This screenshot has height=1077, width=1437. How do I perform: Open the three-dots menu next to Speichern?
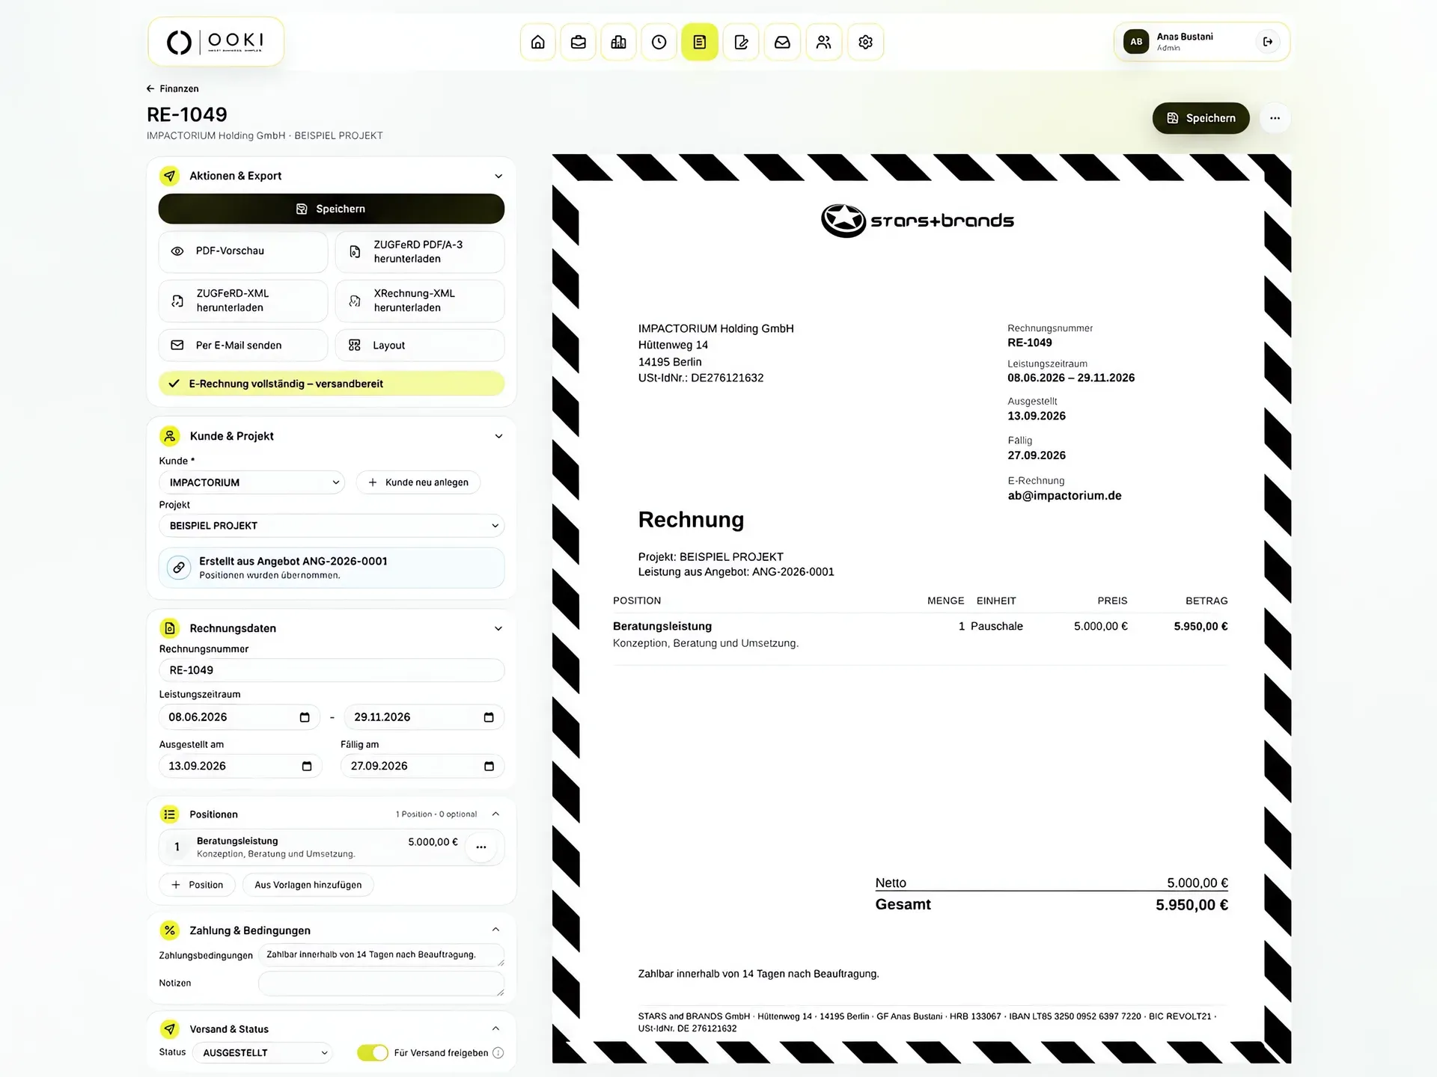click(x=1275, y=118)
